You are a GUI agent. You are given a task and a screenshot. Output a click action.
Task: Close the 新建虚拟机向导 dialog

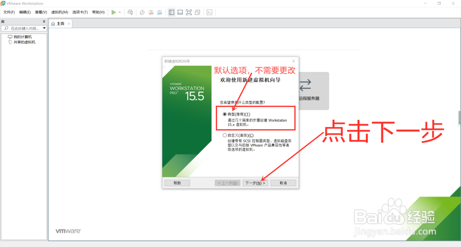tap(293, 61)
